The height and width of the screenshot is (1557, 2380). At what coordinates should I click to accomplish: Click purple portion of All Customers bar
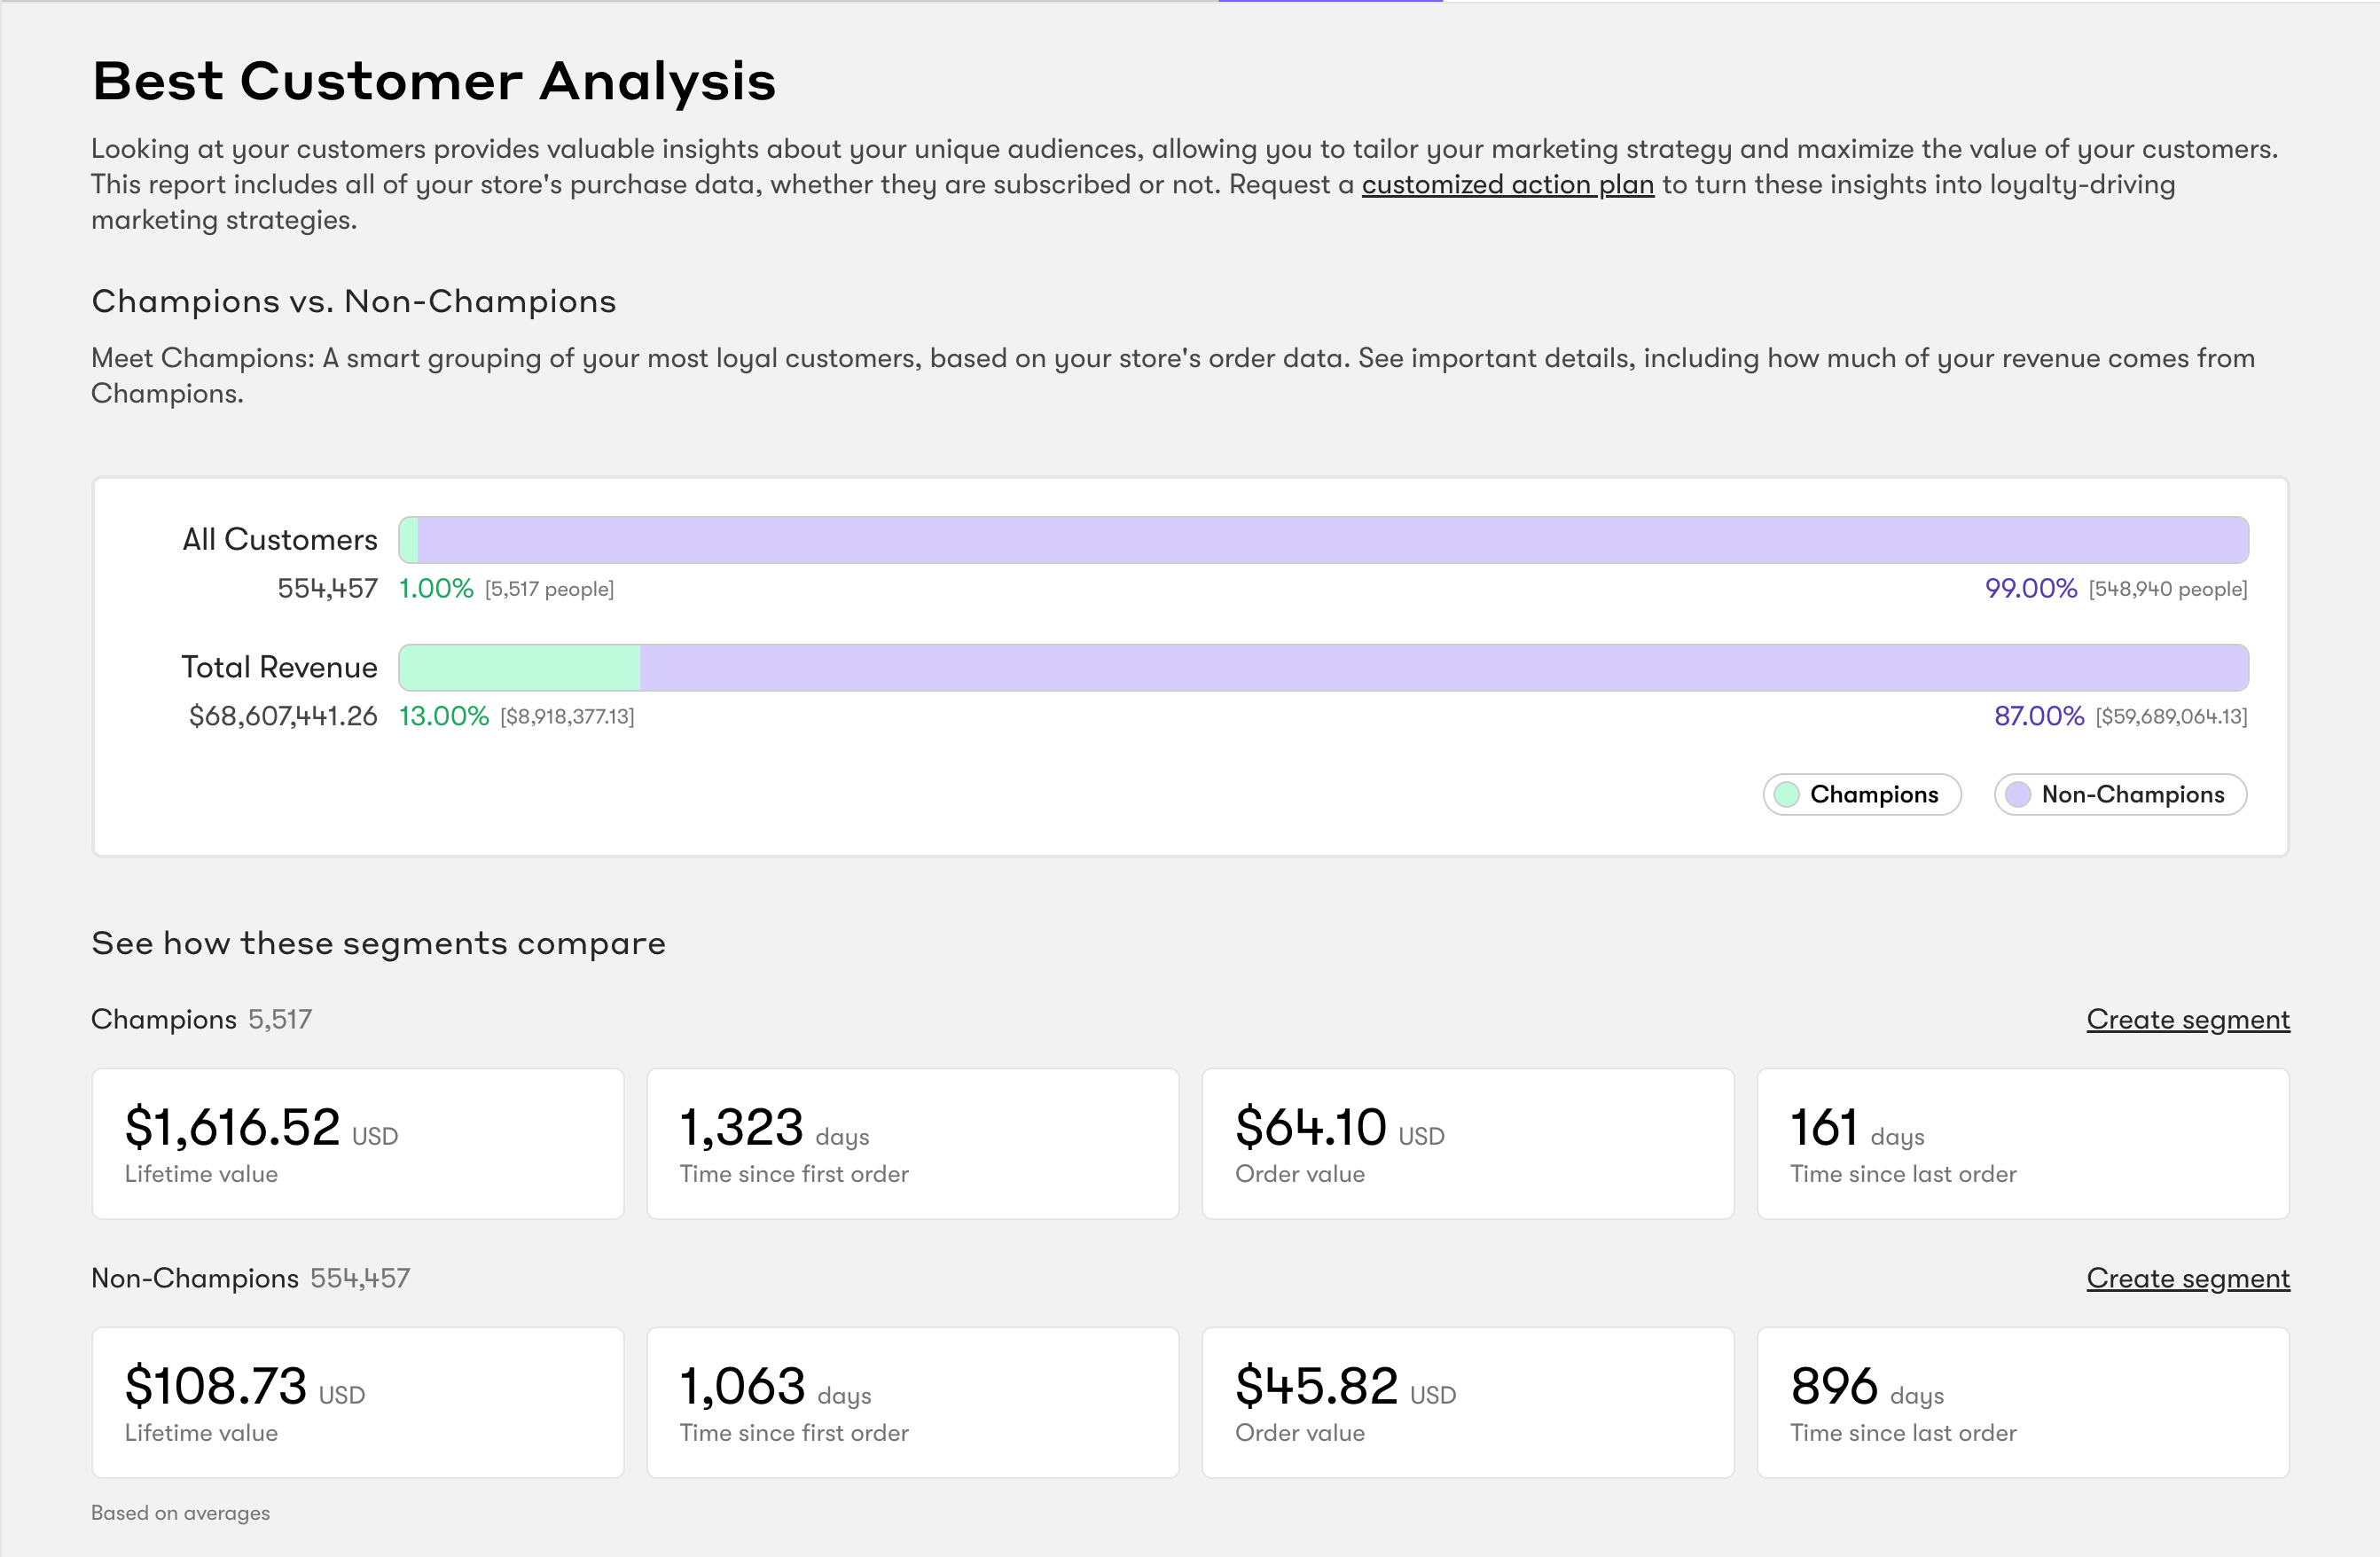coord(1330,540)
